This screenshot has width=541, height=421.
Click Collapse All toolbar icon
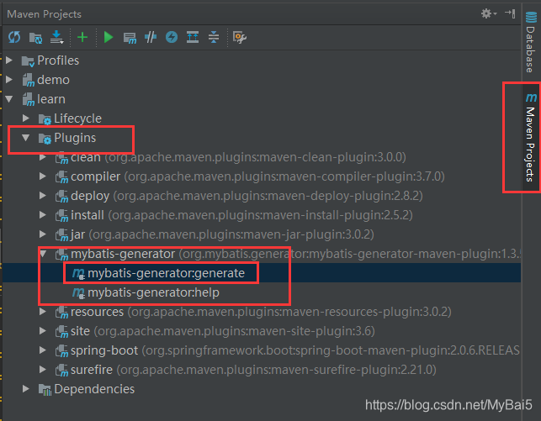(x=214, y=37)
